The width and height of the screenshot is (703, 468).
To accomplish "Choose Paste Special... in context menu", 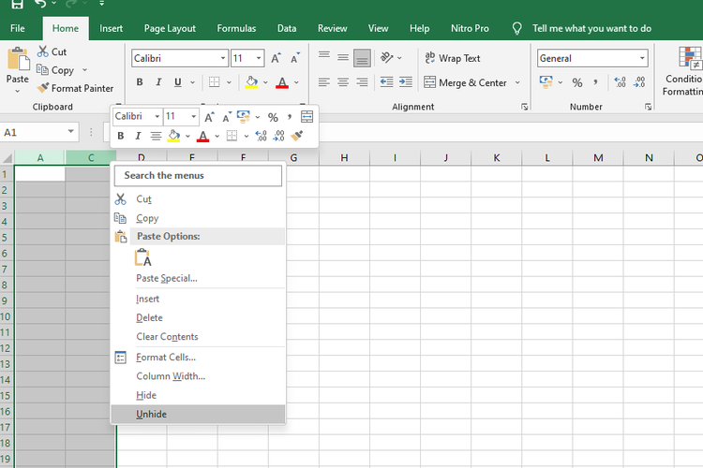I will (198, 278).
